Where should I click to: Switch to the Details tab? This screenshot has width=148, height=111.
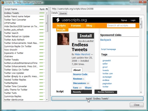tap(54, 13)
